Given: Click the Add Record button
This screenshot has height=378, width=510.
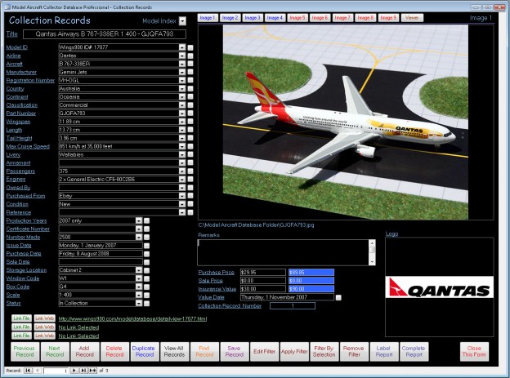Looking at the screenshot, I should pos(84,351).
